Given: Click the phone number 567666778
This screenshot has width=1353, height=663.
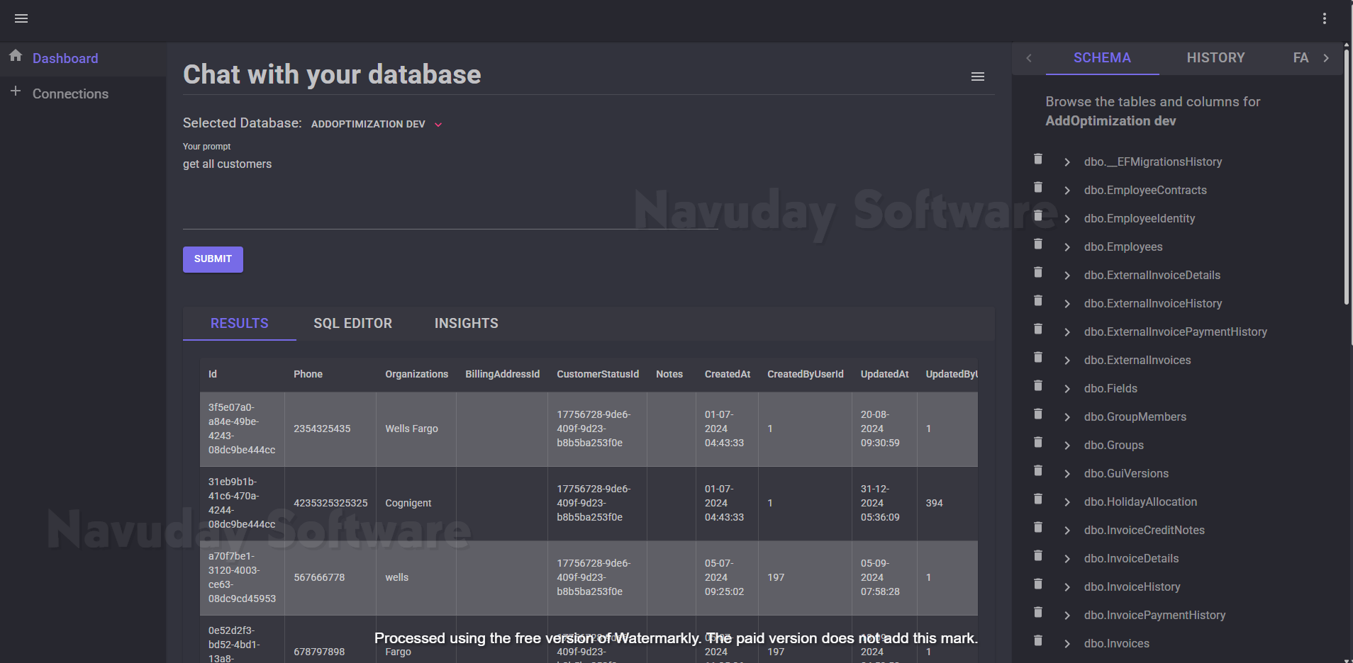Looking at the screenshot, I should click(319, 577).
